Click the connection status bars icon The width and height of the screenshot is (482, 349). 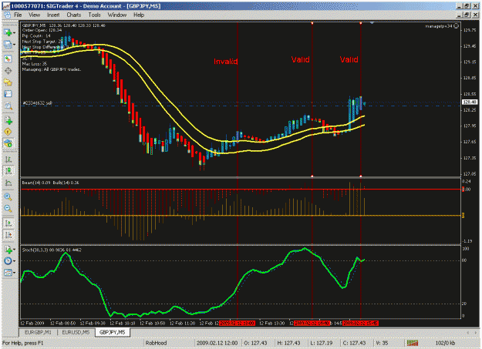(413, 343)
